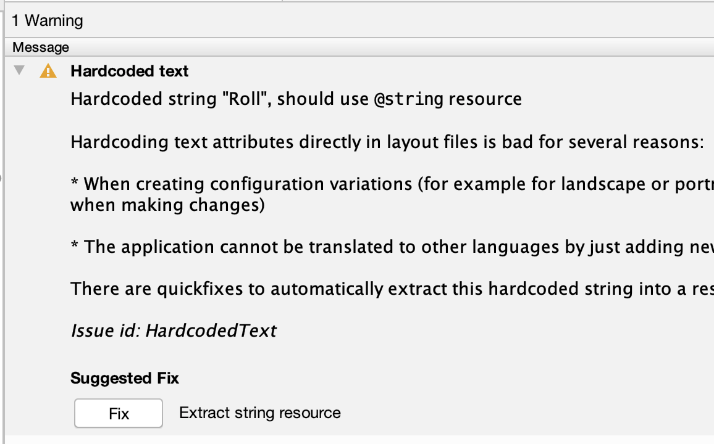Viewport: 714px width, 444px height.
Task: Click the "Extract string resource" label
Action: 260,413
